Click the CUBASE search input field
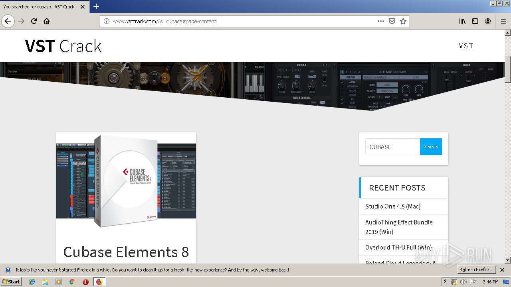This screenshot has width=511, height=287. tap(392, 147)
